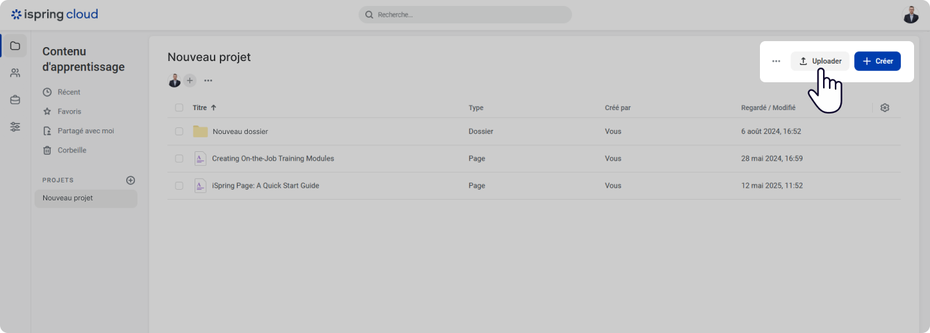930x333 pixels.
Task: Open Creating On-the-Job Training Modules page
Action: coord(272,159)
